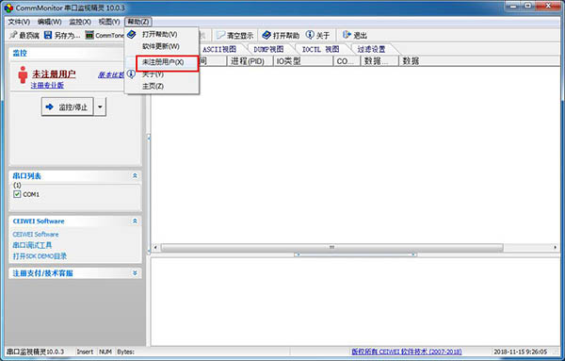Switch to the DUMP视图 tab
This screenshot has width=565, height=361.
268,49
